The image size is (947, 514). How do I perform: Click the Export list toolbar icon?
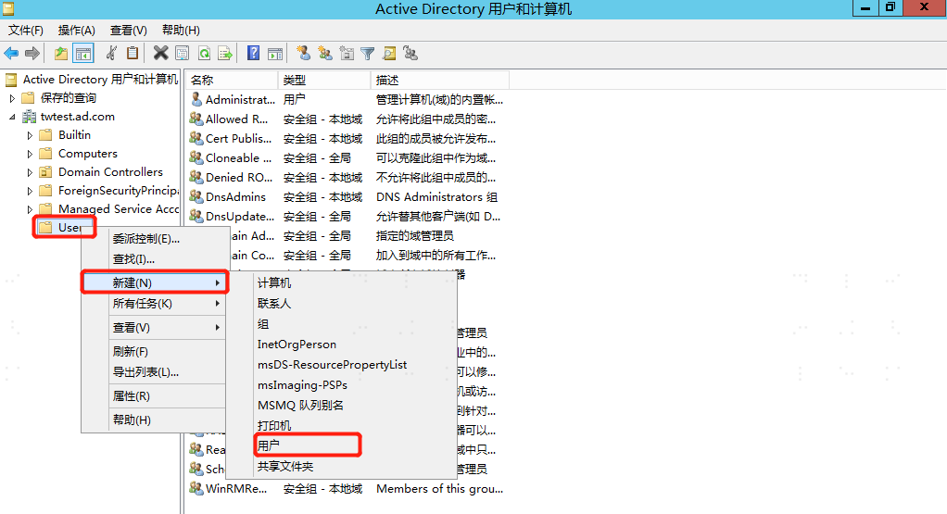pos(225,54)
